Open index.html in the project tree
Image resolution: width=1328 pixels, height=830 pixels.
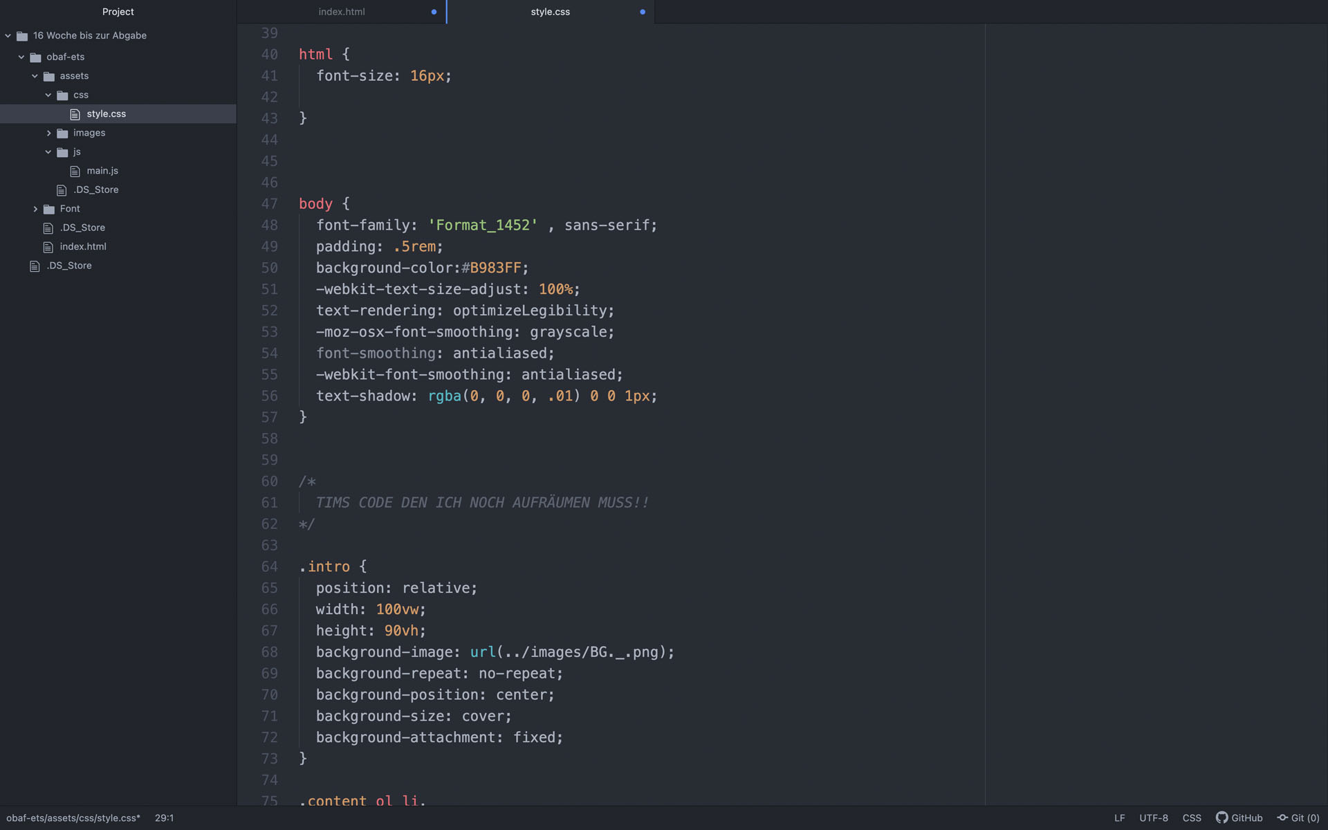point(83,247)
